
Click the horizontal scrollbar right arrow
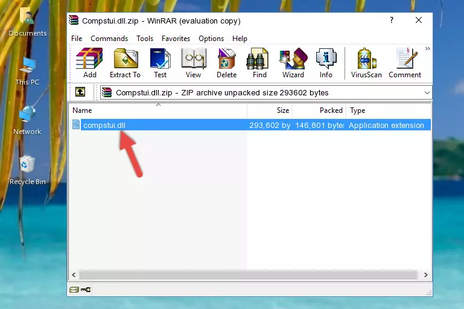[x=425, y=275]
